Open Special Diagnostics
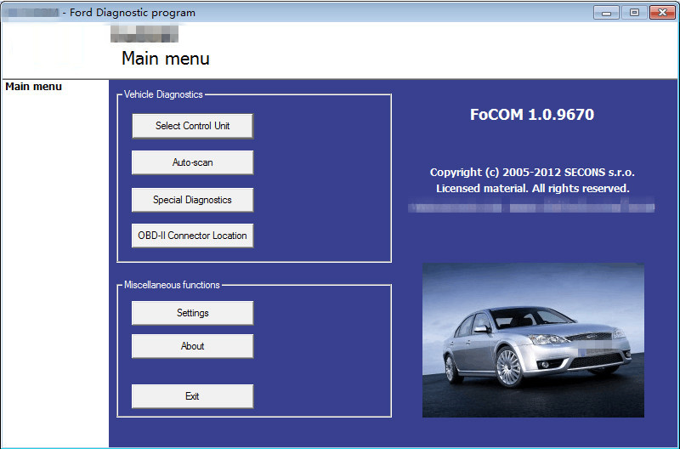This screenshot has width=680, height=449. pos(193,200)
